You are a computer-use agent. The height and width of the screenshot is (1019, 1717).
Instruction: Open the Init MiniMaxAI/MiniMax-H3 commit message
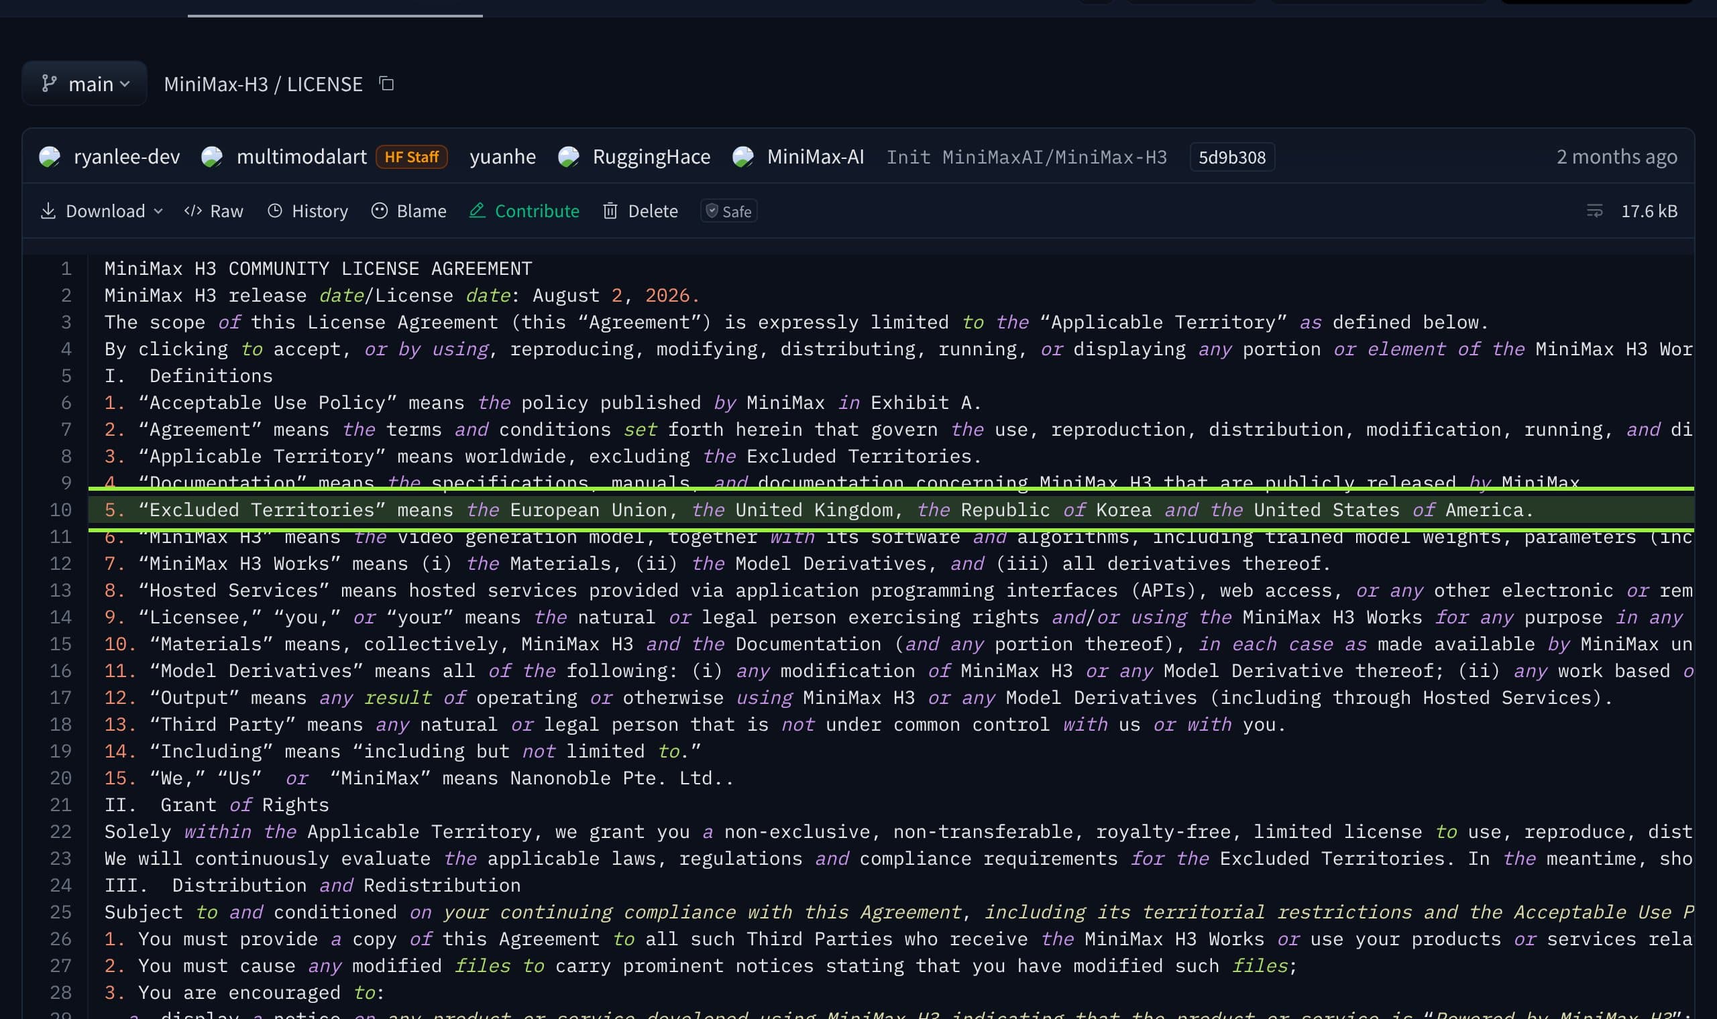tap(1026, 158)
